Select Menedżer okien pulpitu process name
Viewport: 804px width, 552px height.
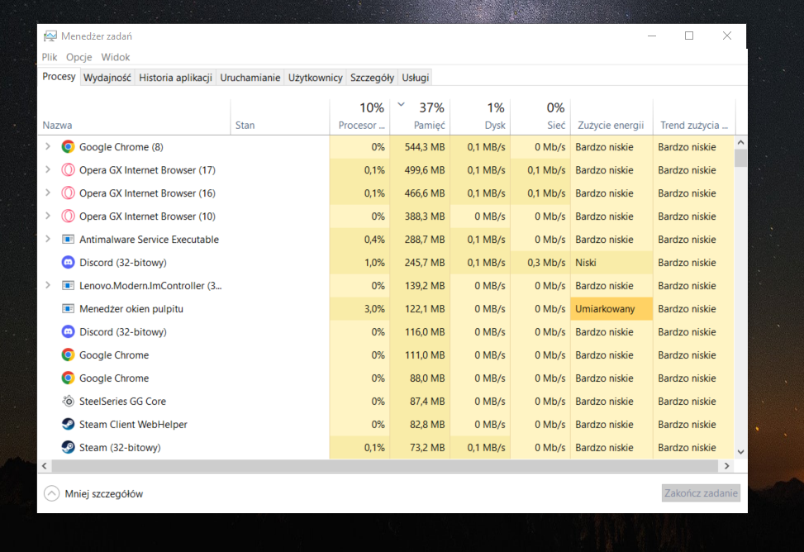coord(131,309)
